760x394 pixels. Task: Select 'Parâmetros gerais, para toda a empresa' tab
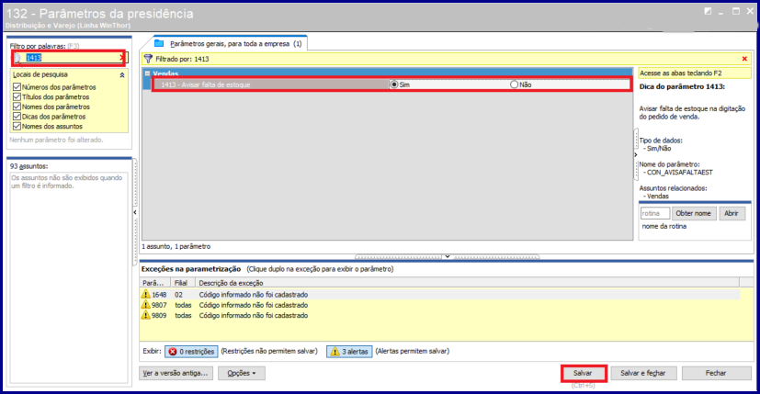230,43
